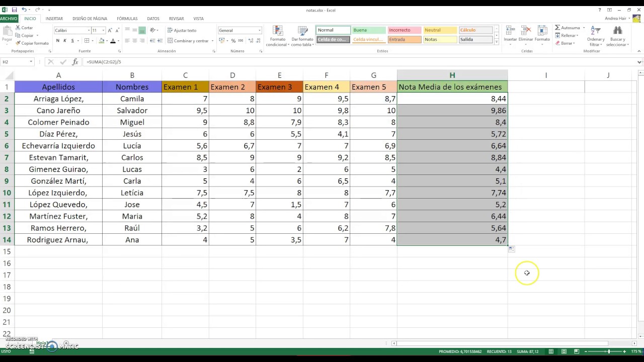Click the Autosuma sigma icon

pyautogui.click(x=558, y=28)
